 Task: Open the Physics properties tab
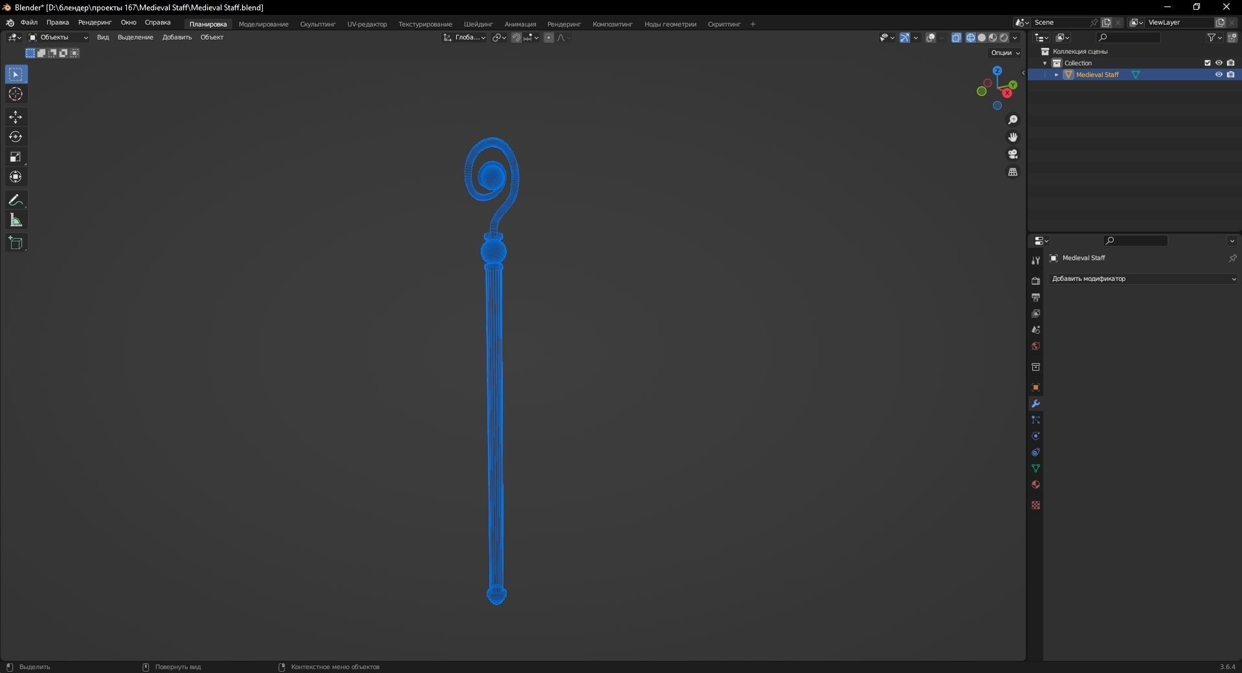1036,436
